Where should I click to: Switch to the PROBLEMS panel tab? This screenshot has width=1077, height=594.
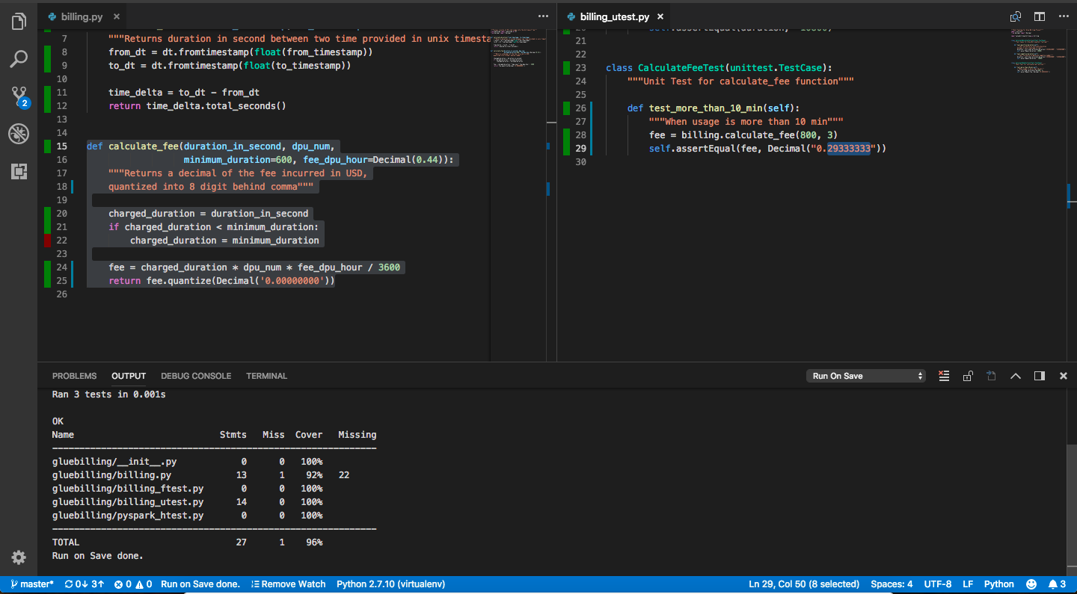coord(74,376)
